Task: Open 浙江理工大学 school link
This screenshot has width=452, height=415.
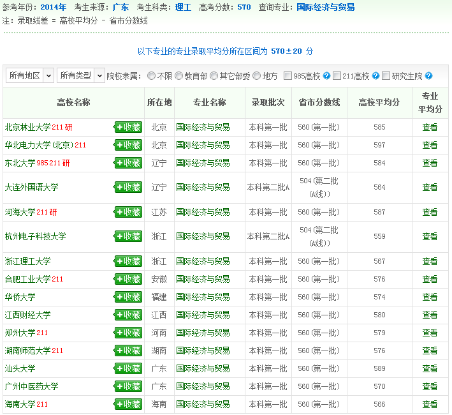Action: tap(27, 261)
